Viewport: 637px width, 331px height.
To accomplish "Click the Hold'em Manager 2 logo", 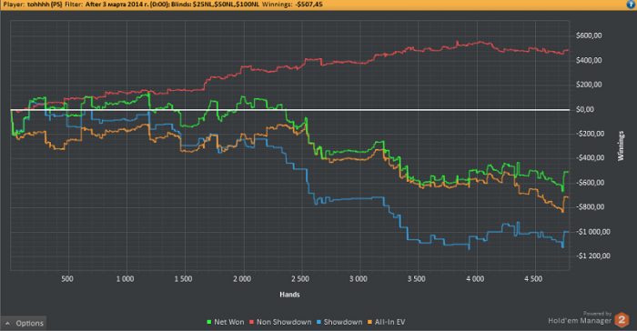I will (x=622, y=320).
